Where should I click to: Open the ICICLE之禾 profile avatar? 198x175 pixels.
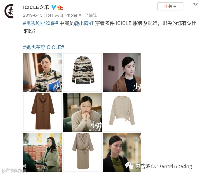9,11
